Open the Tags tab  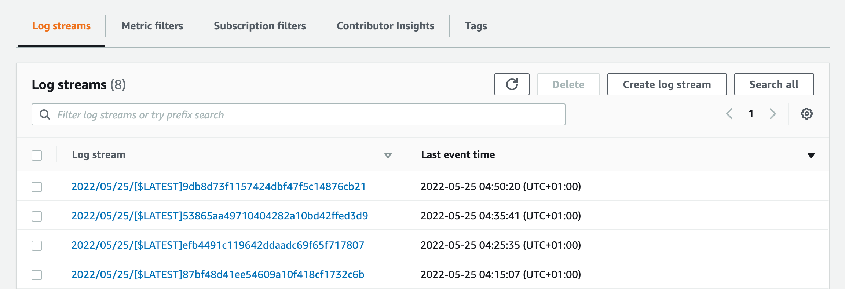(x=476, y=26)
